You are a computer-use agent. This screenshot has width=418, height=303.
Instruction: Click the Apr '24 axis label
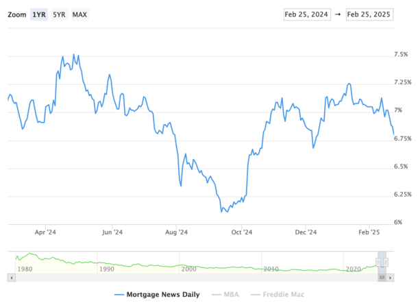click(x=45, y=232)
